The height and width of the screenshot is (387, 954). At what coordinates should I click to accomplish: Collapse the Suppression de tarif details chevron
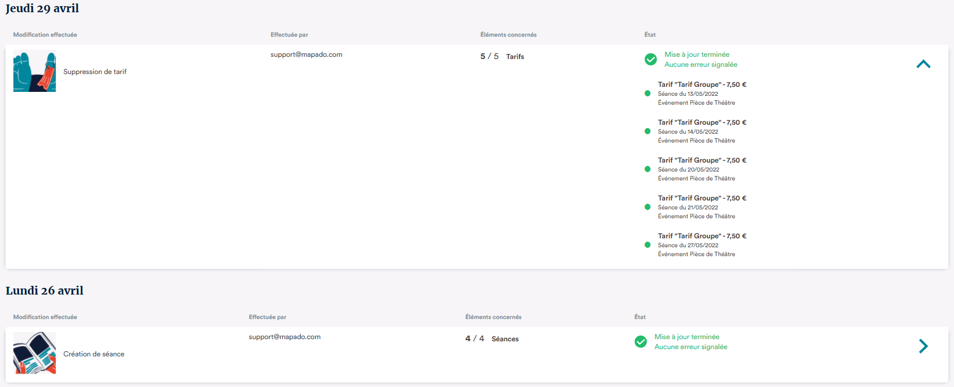click(x=923, y=64)
